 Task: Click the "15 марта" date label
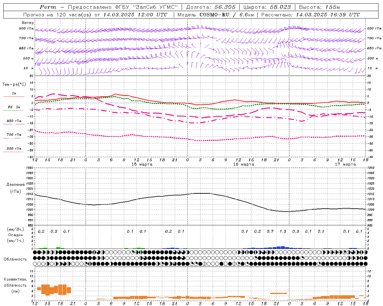coord(142,164)
